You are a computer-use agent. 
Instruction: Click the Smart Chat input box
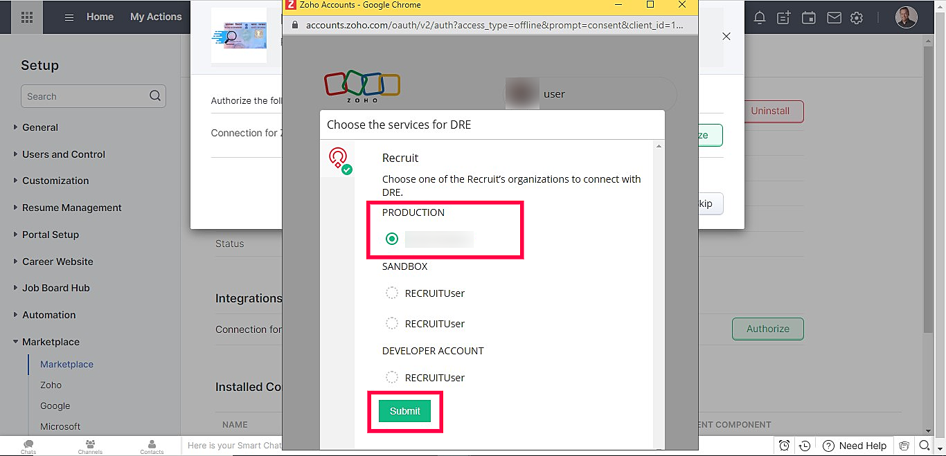pyautogui.click(x=234, y=446)
